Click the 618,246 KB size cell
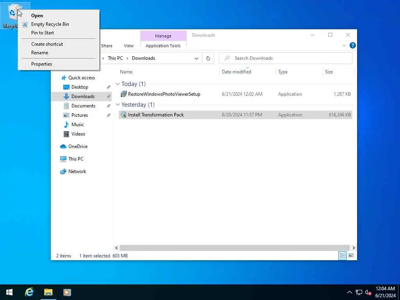 click(339, 115)
